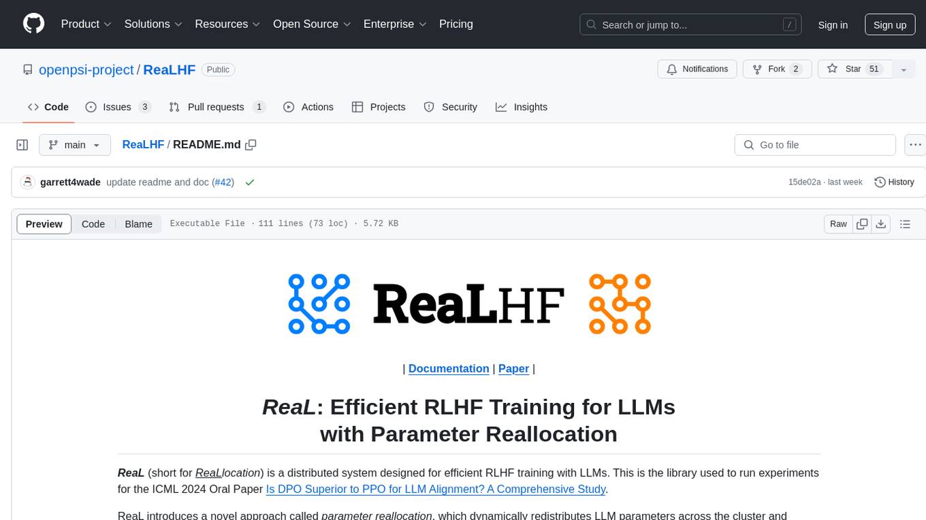Open the Documentation link
The width and height of the screenshot is (926, 520).
pyautogui.click(x=449, y=368)
